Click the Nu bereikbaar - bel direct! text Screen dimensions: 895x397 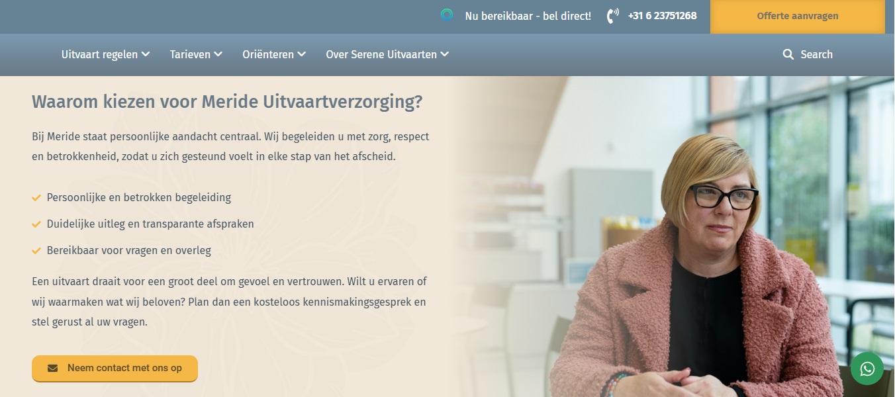pos(528,16)
